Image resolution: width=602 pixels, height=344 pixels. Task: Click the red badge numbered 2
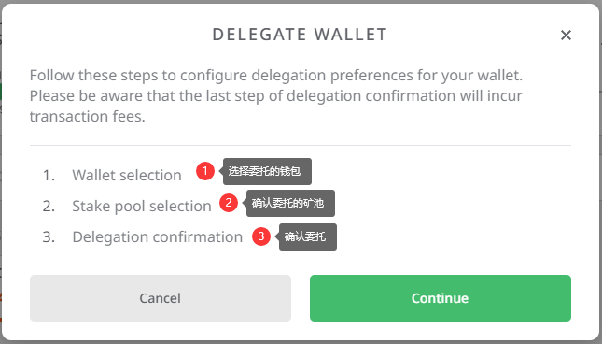point(229,202)
